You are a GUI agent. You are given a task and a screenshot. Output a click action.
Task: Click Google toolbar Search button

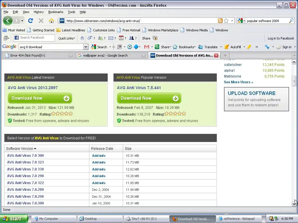[99, 47]
